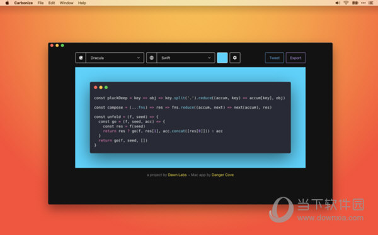378x235 pixels.
Task: Open the Apple menu
Action: (7, 3)
